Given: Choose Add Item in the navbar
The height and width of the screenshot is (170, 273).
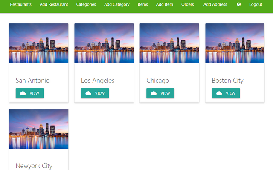Looking at the screenshot, I should pos(165,4).
